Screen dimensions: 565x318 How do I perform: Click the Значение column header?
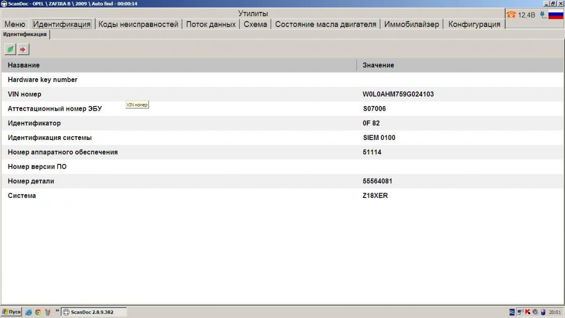coord(460,65)
